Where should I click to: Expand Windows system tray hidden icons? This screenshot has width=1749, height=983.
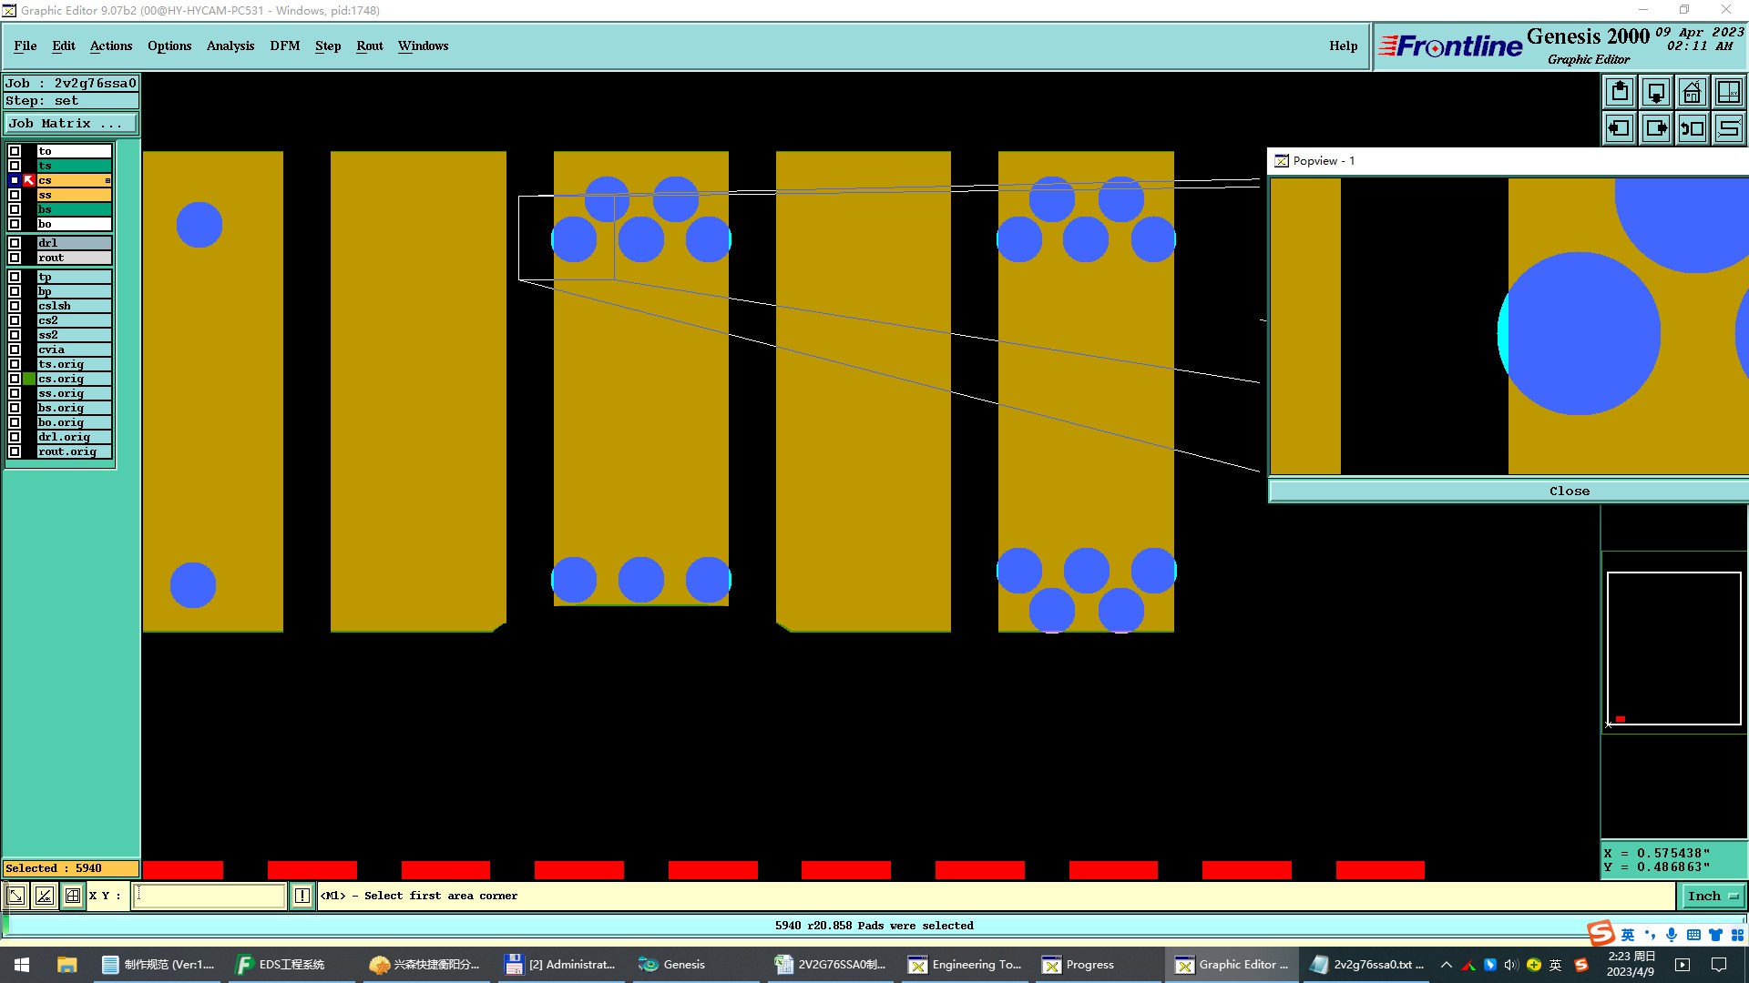pos(1446,965)
